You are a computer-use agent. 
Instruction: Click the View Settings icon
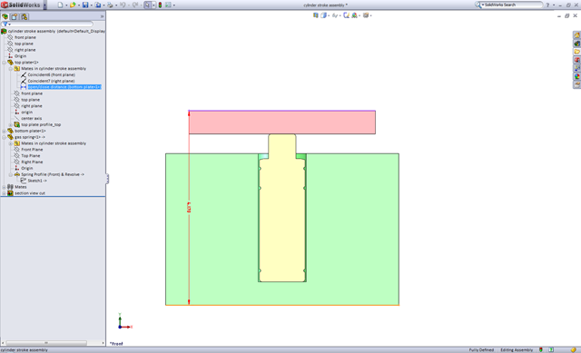pos(366,15)
